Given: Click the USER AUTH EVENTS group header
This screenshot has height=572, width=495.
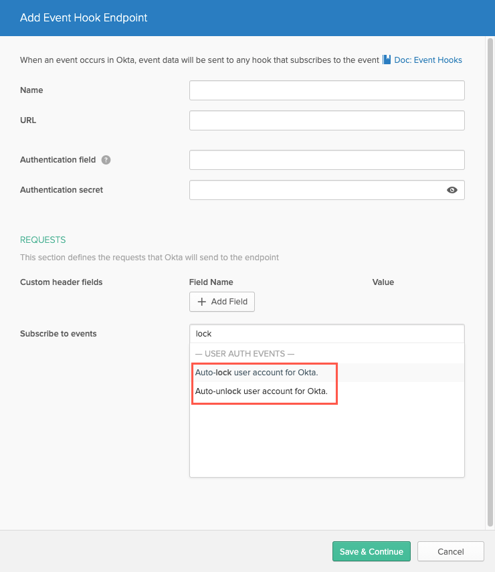Looking at the screenshot, I should tap(245, 353).
